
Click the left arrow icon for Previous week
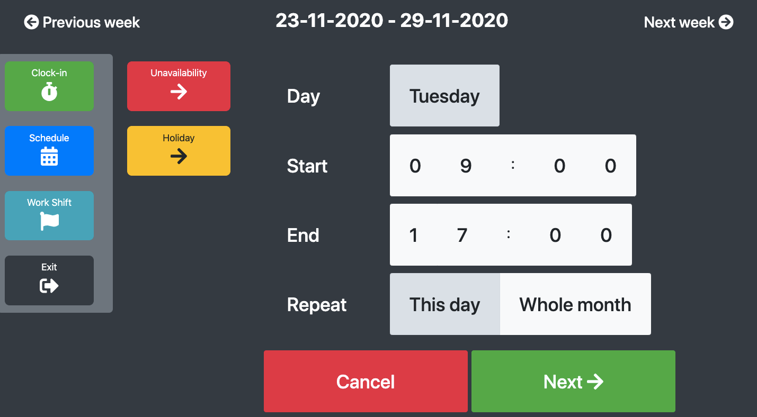(x=31, y=22)
